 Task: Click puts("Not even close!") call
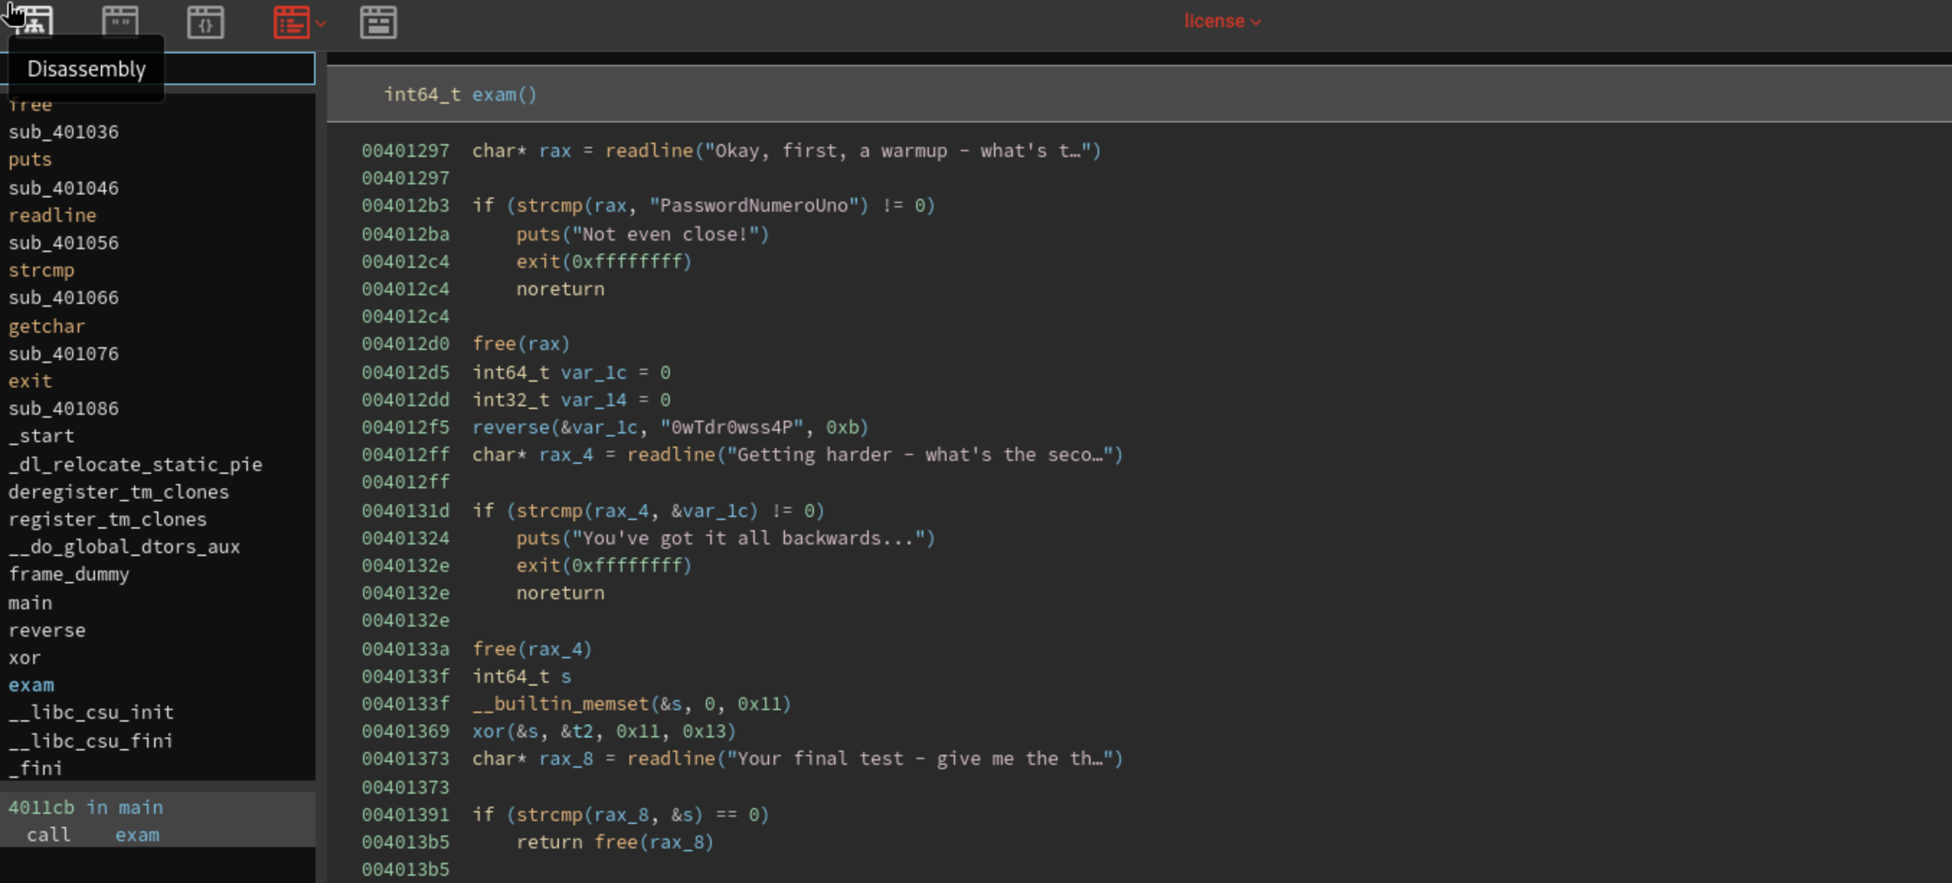click(x=643, y=234)
